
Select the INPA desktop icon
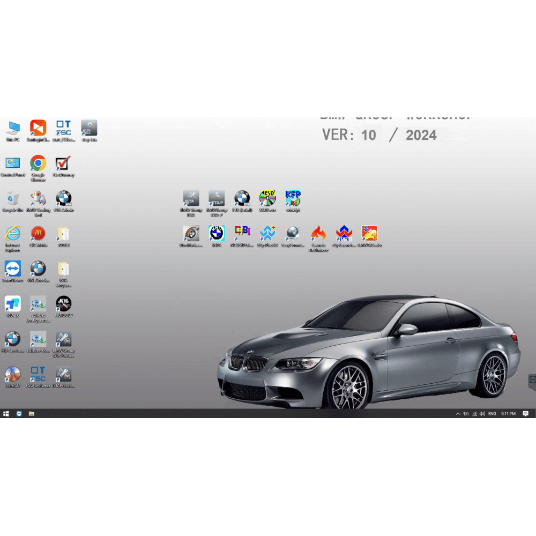point(217,234)
